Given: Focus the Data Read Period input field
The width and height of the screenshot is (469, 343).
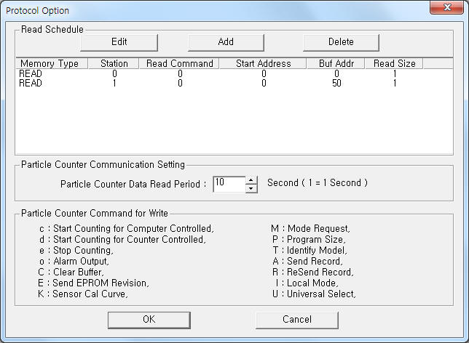Looking at the screenshot, I should tap(229, 184).
